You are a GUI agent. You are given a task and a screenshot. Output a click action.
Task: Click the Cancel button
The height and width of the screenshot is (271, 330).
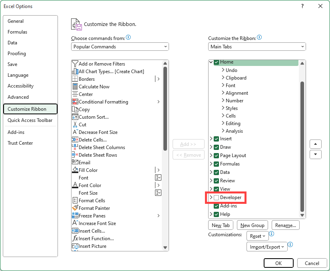[x=312, y=263]
